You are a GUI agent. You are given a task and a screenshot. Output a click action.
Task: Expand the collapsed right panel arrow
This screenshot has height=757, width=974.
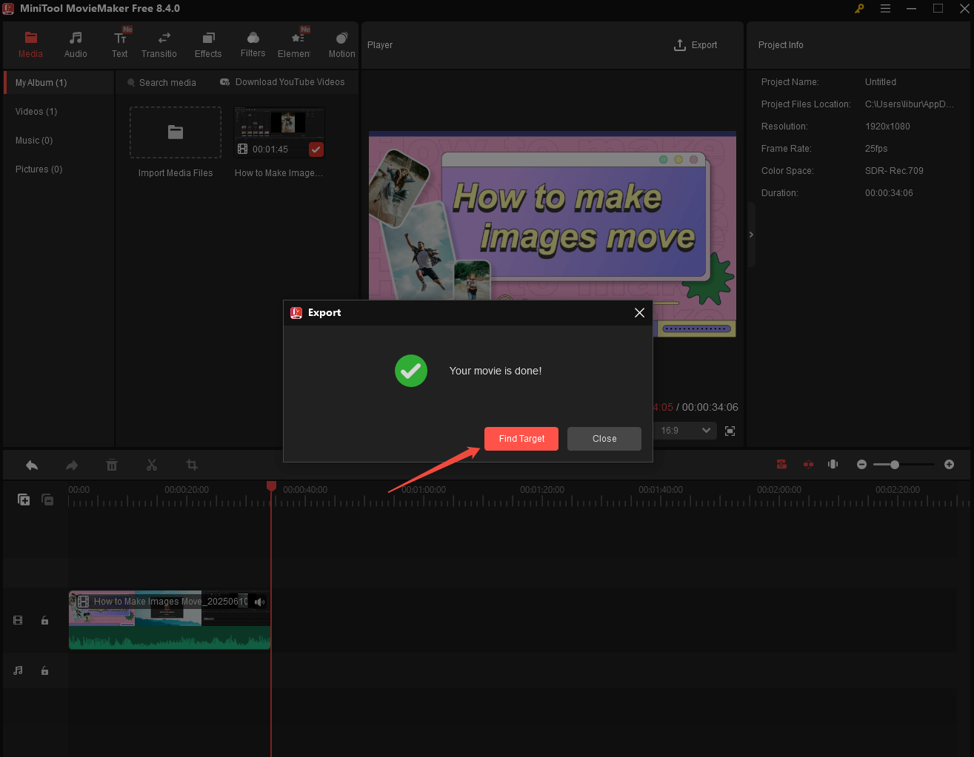click(751, 234)
